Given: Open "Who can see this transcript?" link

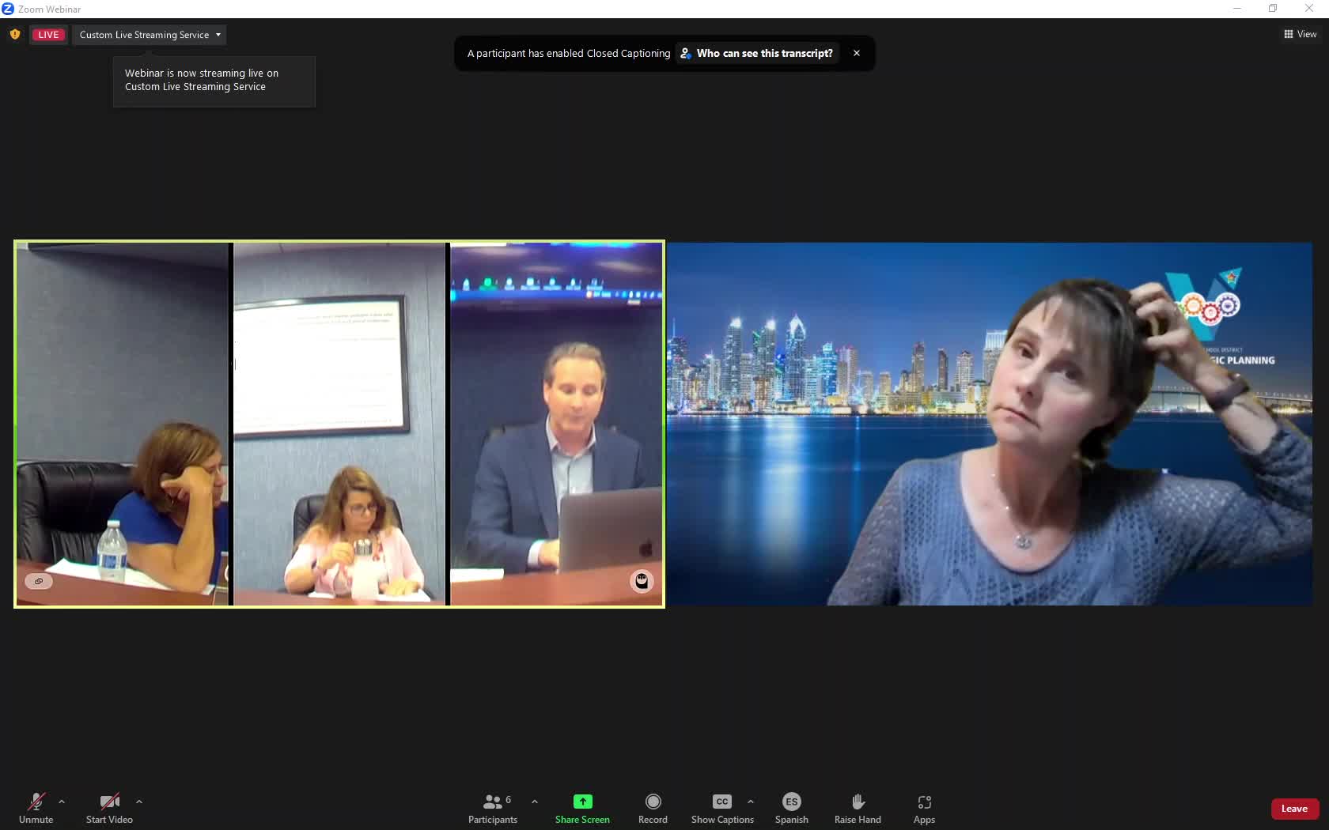Looking at the screenshot, I should (763, 54).
